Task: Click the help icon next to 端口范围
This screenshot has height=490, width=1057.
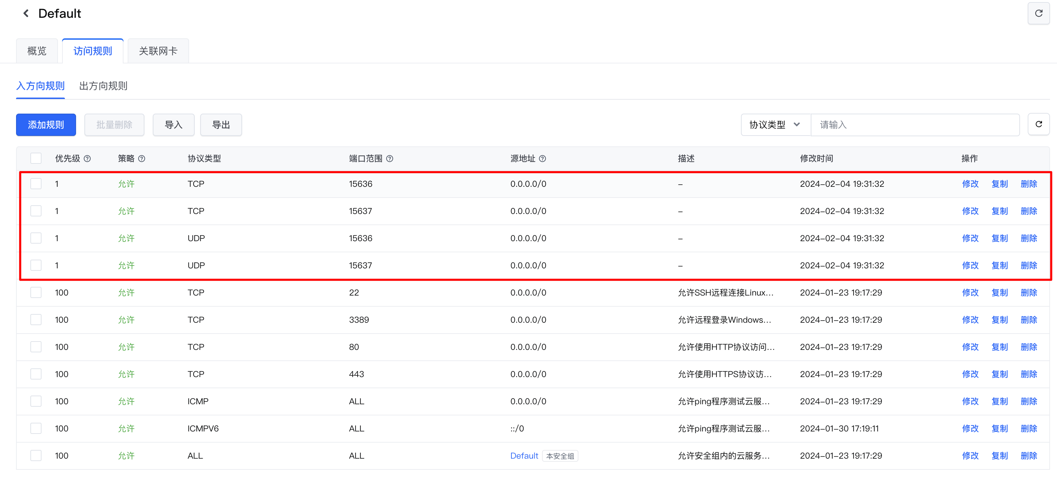Action: click(x=389, y=159)
